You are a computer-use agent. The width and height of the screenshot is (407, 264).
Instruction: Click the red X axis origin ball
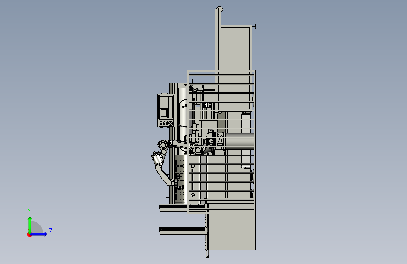coord(29,234)
